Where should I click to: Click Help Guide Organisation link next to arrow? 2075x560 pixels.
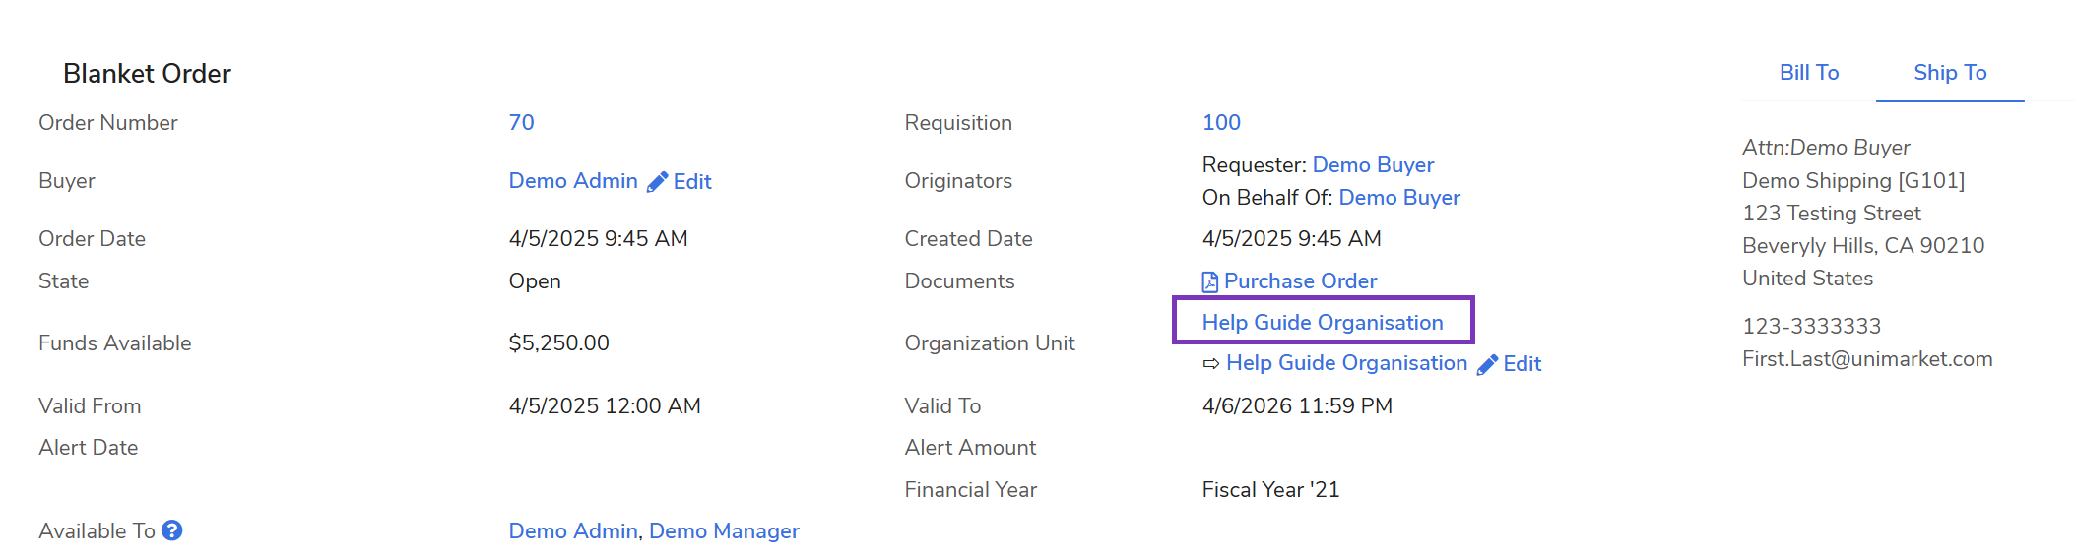coord(1346,363)
